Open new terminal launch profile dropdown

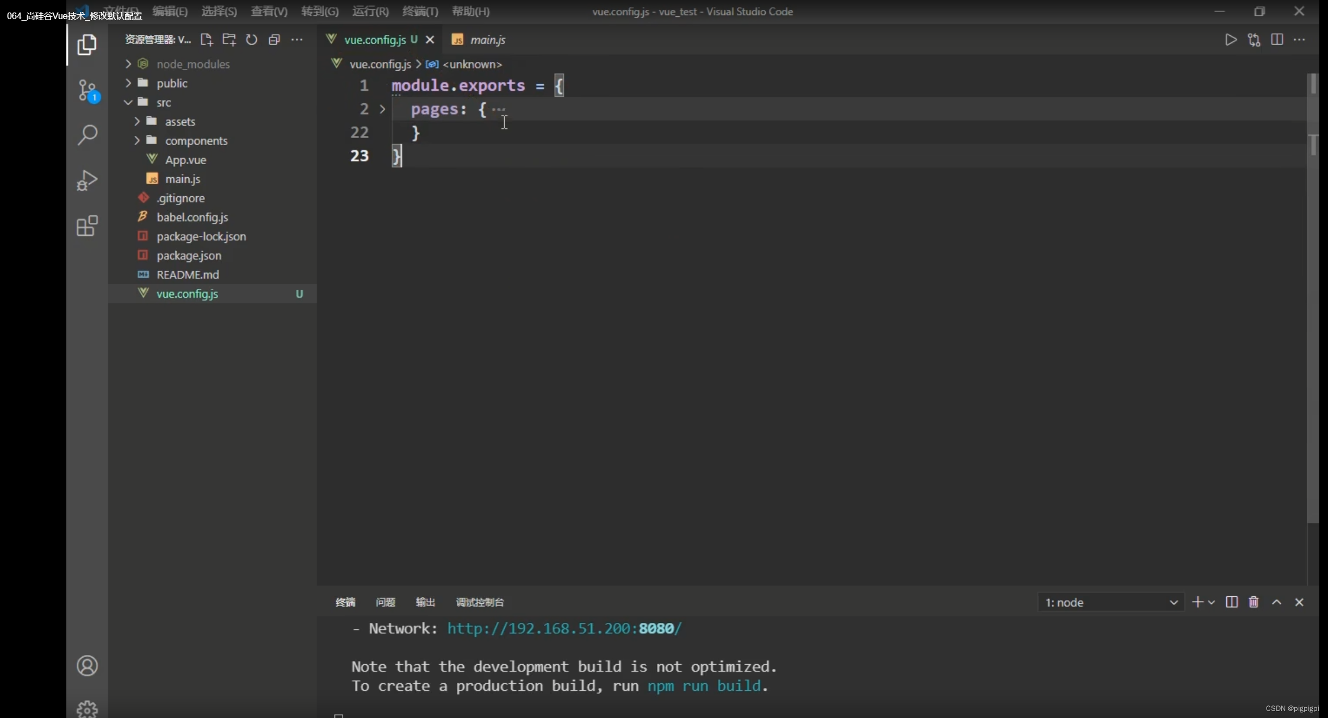pos(1211,602)
